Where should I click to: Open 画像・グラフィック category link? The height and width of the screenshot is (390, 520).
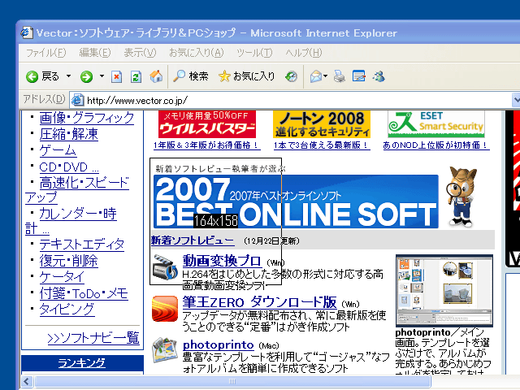87,118
